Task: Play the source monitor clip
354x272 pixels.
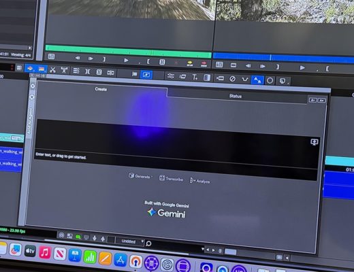Action: tap(126, 61)
